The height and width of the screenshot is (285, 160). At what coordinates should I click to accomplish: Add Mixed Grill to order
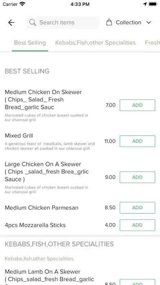point(138,141)
